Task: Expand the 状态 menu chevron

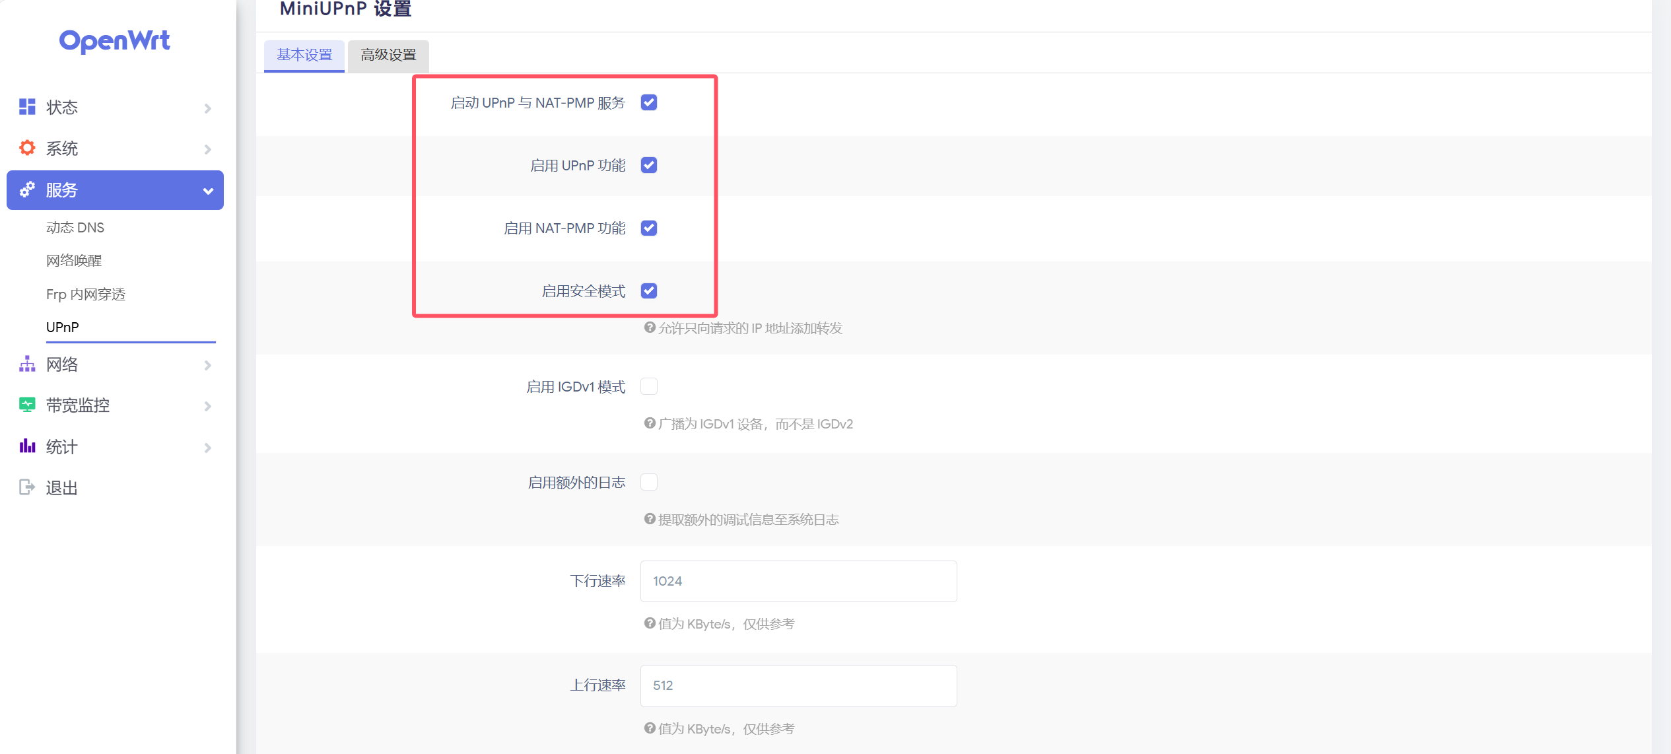Action: (208, 108)
